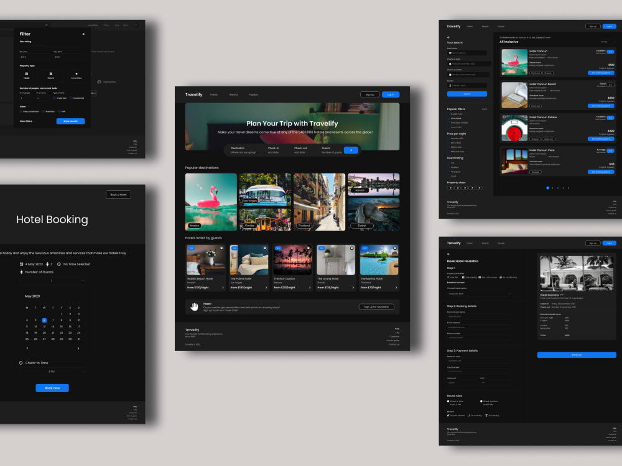Select the Amenities icon in Filter dialog
Image resolution: width=622 pixels, height=466 pixels.
point(77,74)
